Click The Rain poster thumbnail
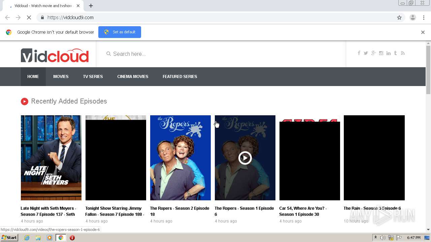Screen dimensions: 431x242 374,158
